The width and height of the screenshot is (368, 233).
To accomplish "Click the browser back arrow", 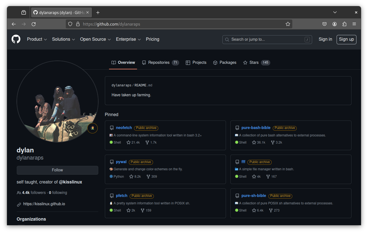I will coord(14,24).
